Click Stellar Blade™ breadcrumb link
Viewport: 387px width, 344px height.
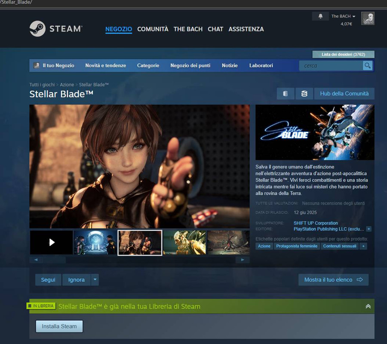pyautogui.click(x=94, y=85)
